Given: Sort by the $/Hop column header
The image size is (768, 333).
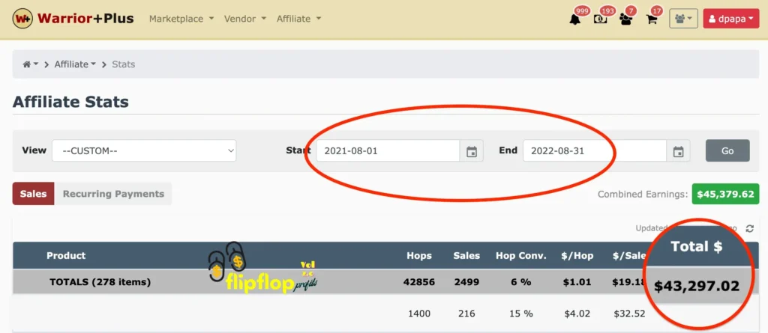Looking at the screenshot, I should coord(577,255).
